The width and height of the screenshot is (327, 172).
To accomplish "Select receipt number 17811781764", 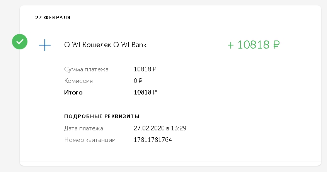I will tap(153, 140).
